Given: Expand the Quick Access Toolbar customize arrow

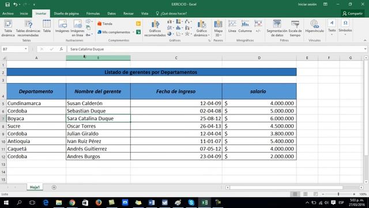Looking at the screenshot, I should [x=34, y=5].
